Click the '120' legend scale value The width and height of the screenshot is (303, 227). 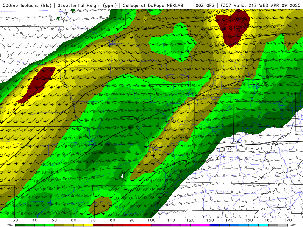coord(191,220)
